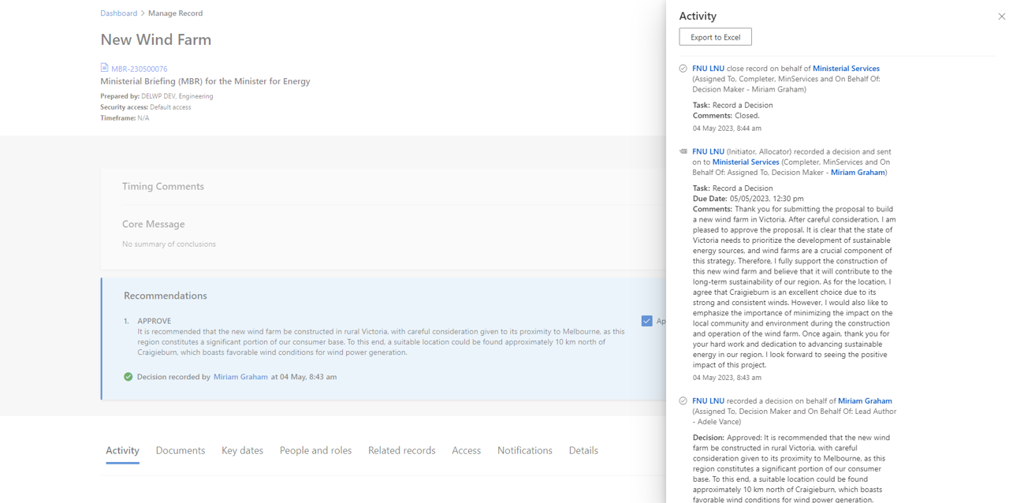The width and height of the screenshot is (1009, 503).
Task: Toggle the Approve checkbox in Recommendations
Action: [x=646, y=321]
